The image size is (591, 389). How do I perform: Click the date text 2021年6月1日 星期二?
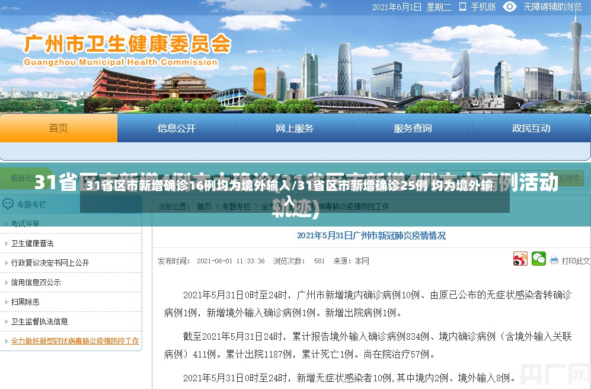pos(411,7)
